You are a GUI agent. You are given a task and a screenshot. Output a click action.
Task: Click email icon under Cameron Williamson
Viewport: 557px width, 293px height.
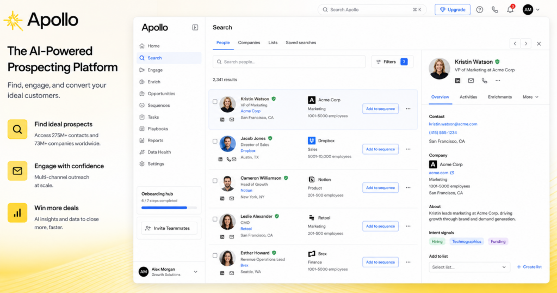click(x=232, y=198)
